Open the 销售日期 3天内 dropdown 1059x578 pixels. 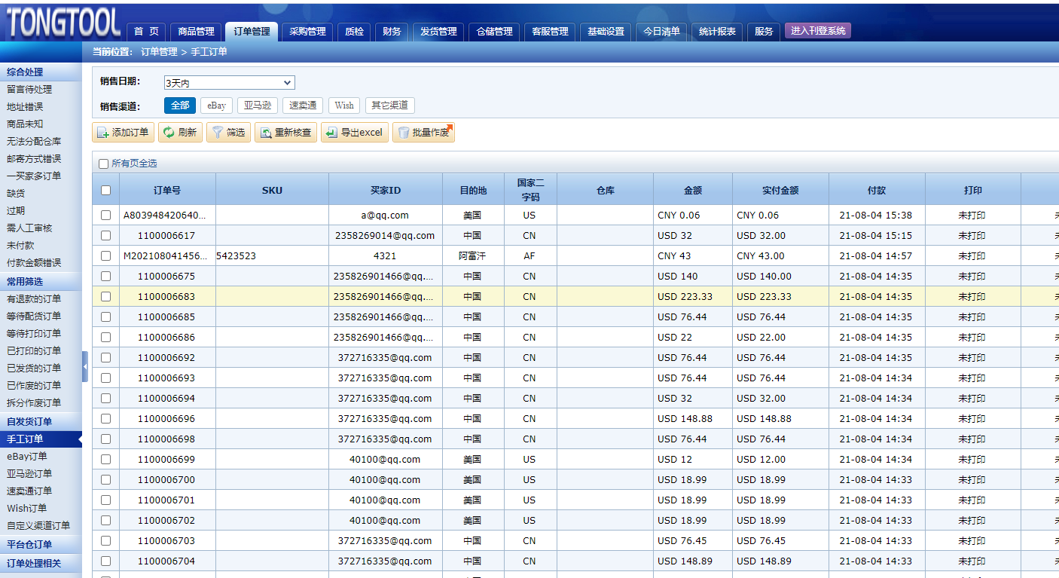coord(230,83)
